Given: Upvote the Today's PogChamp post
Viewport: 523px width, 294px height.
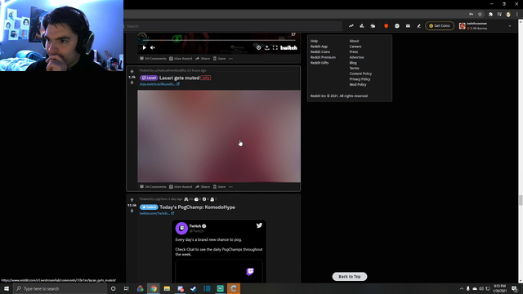Looking at the screenshot, I should [132, 200].
